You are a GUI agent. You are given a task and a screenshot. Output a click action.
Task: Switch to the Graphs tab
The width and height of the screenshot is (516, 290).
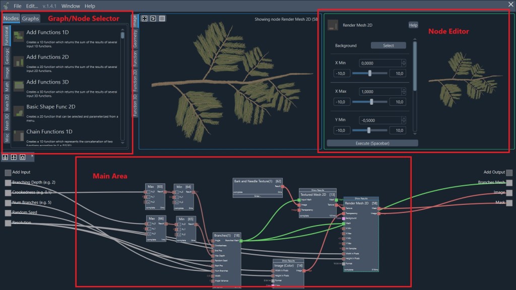(x=30, y=19)
